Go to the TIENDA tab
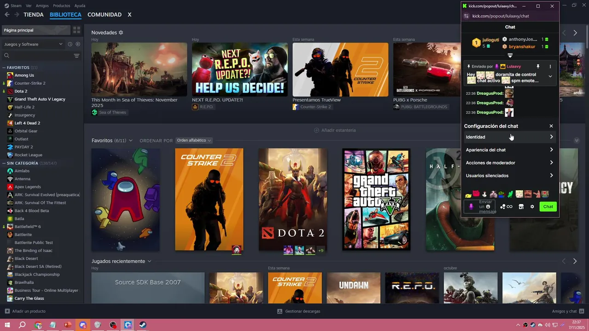Image resolution: width=589 pixels, height=331 pixels. pyautogui.click(x=34, y=15)
